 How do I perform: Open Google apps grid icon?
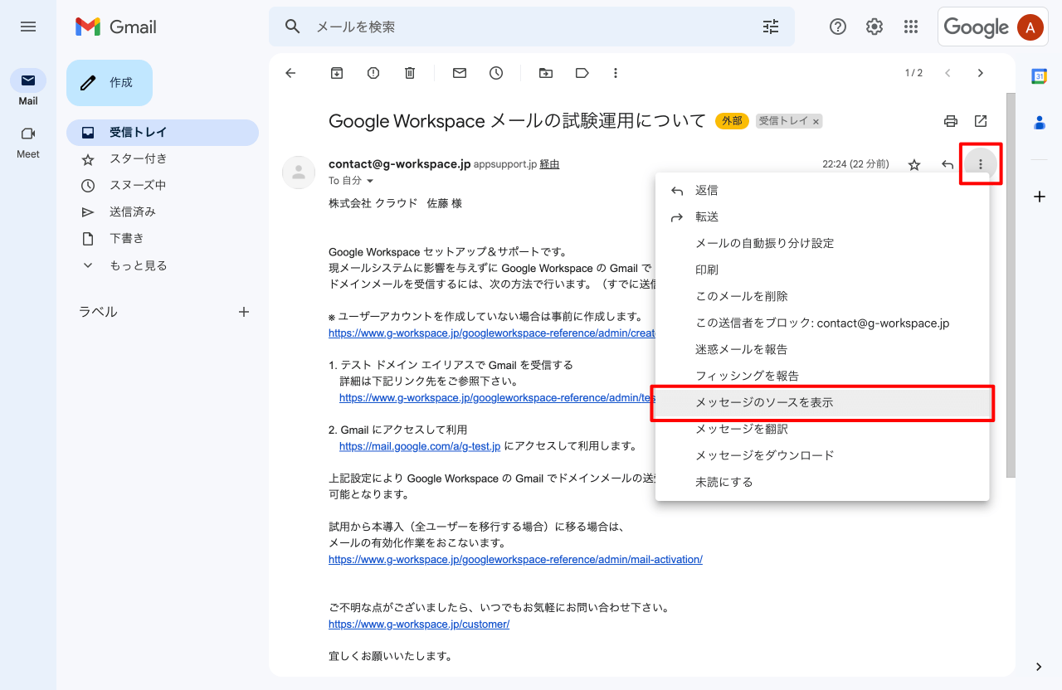coord(911,27)
